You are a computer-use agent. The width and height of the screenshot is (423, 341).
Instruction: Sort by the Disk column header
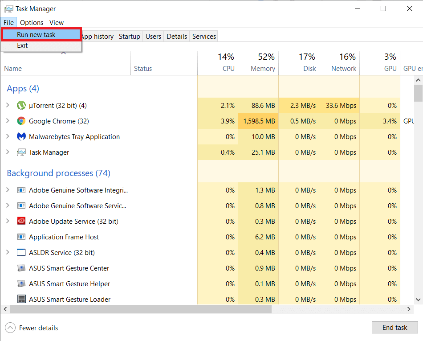(299, 63)
